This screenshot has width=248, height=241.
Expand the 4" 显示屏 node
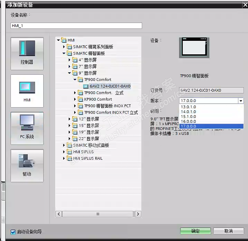[69, 60]
